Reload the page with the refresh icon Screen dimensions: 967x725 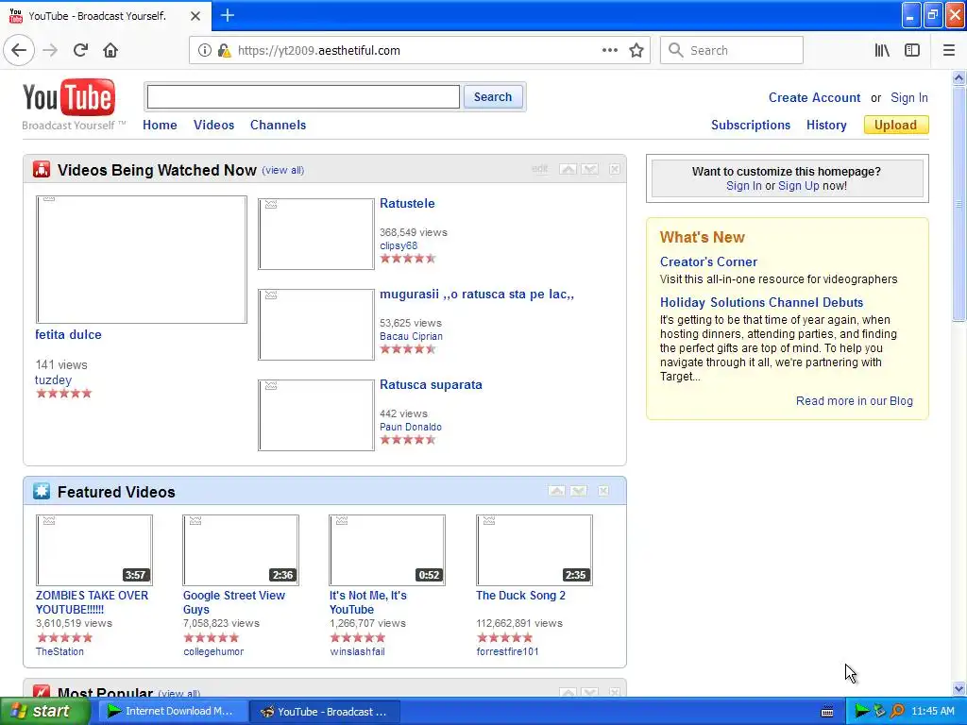tap(80, 50)
